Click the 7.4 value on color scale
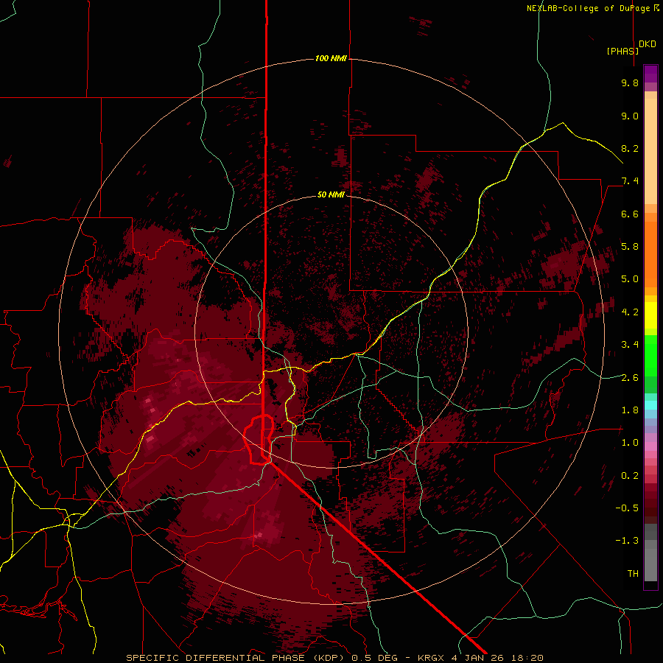Screen dimensions: 663x663 (x=630, y=181)
